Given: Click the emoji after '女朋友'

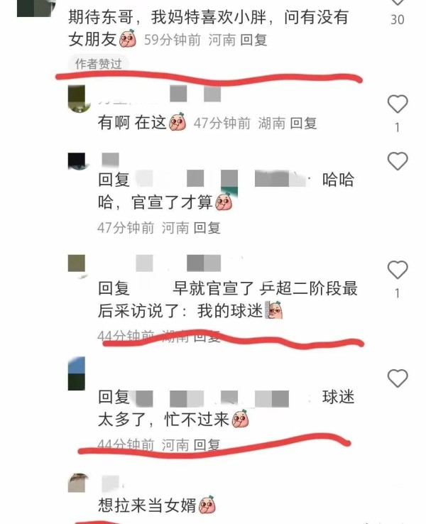Looking at the screenshot, I should click(128, 38).
